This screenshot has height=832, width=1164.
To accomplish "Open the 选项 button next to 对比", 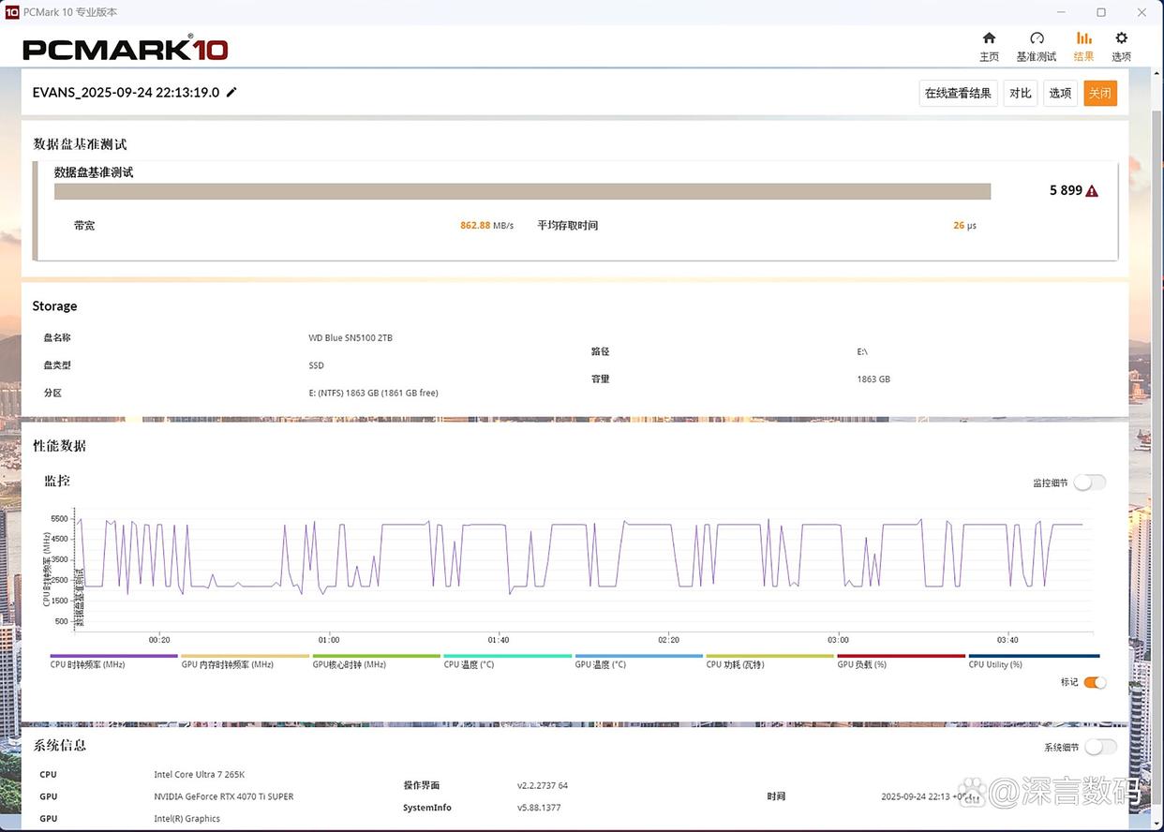I will (x=1060, y=93).
